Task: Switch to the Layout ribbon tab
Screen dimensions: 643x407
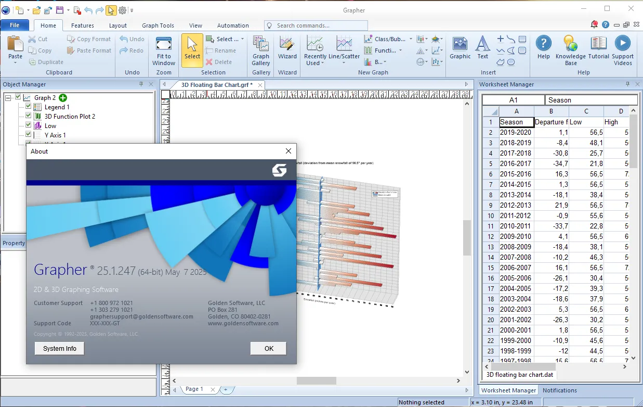Action: point(118,26)
